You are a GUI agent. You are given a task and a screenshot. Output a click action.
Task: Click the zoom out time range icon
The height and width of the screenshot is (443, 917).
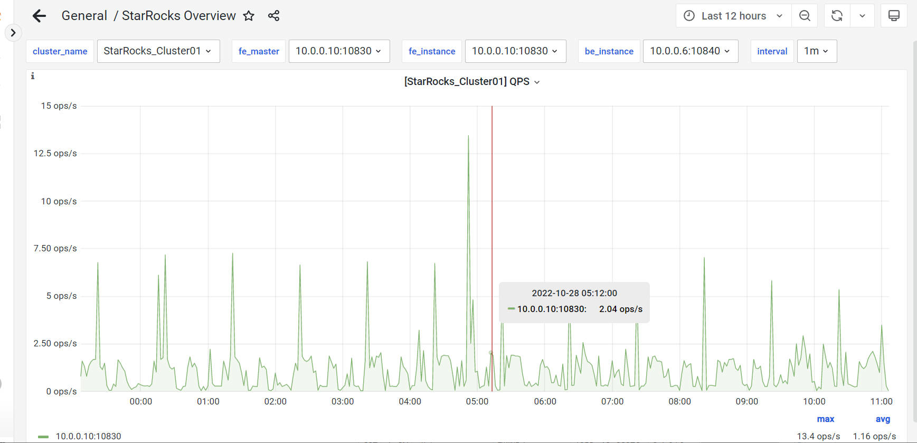[x=805, y=16]
